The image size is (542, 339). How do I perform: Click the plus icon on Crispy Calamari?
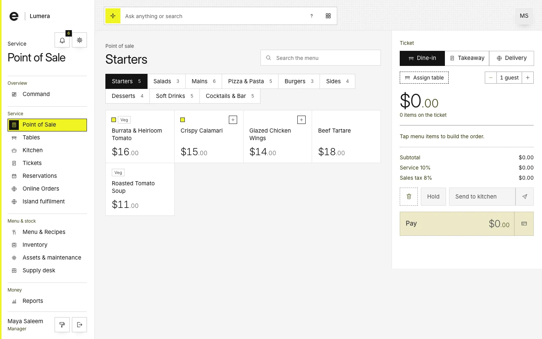coord(233,120)
